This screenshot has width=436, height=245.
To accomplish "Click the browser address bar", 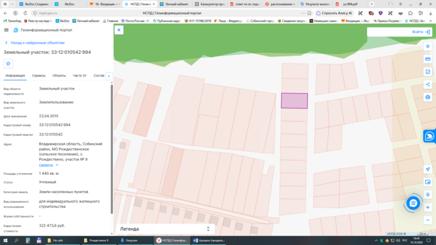I will click(172, 13).
